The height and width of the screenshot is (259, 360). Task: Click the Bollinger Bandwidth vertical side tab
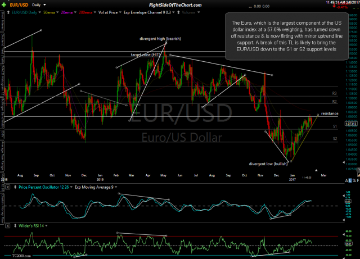pos(3,113)
